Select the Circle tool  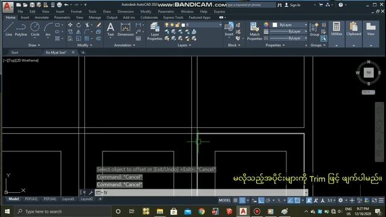tap(35, 30)
